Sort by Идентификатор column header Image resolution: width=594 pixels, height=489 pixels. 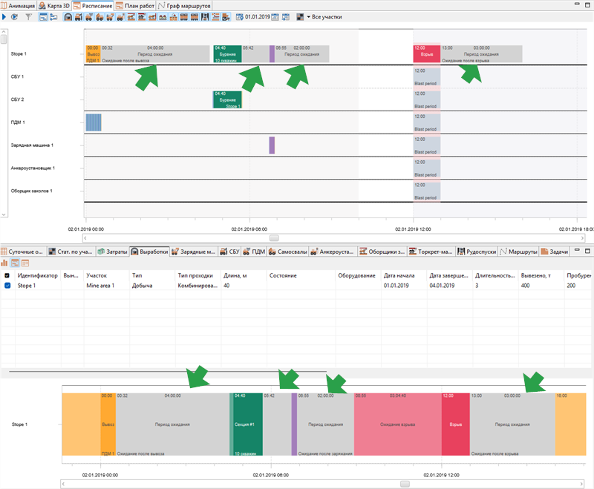click(38, 275)
